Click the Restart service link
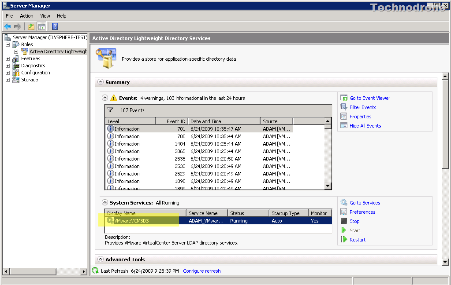This screenshot has width=451, height=285. point(358,240)
